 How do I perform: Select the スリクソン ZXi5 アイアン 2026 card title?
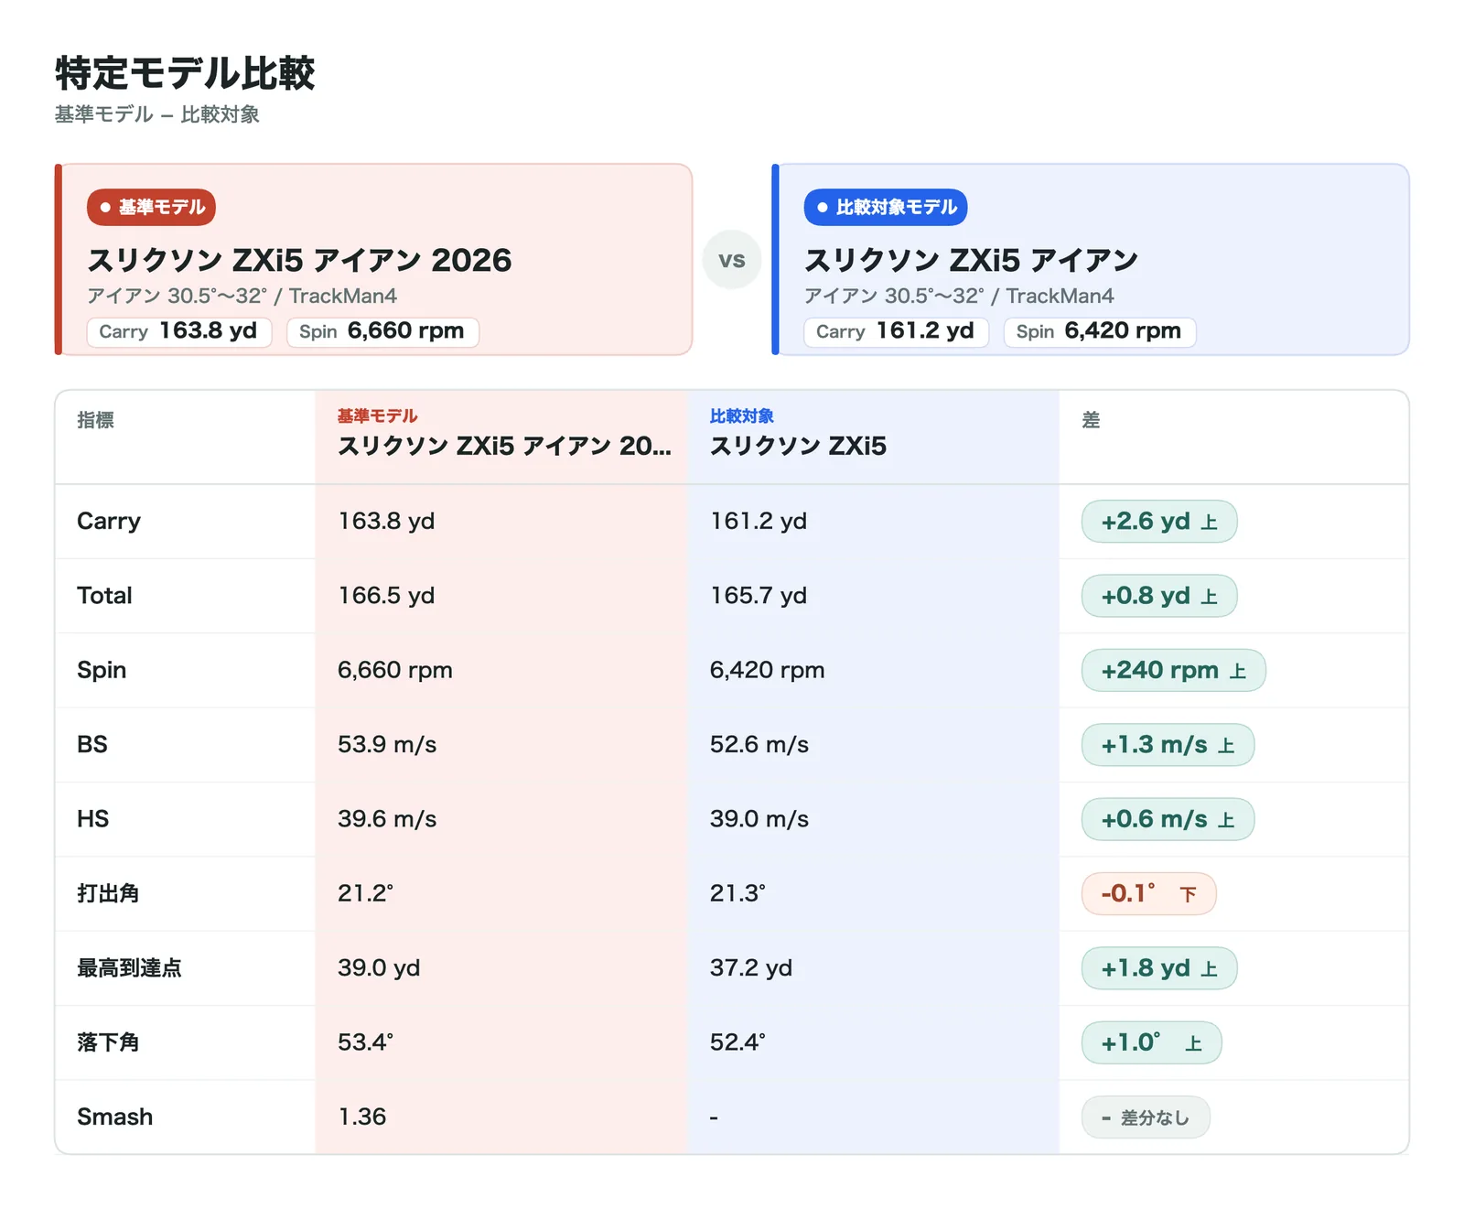[x=299, y=260]
